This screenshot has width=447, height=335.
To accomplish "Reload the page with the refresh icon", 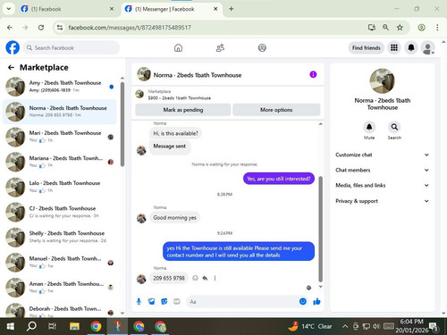I will [x=41, y=28].
